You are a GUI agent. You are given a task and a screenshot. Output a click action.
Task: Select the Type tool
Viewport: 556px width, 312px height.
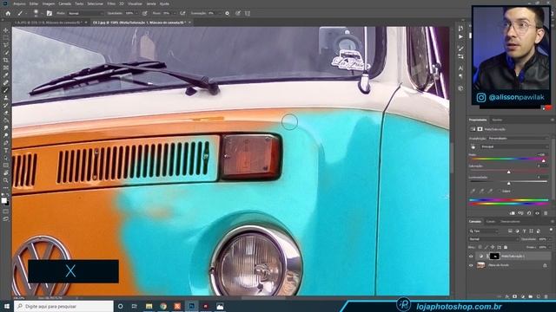click(x=6, y=150)
